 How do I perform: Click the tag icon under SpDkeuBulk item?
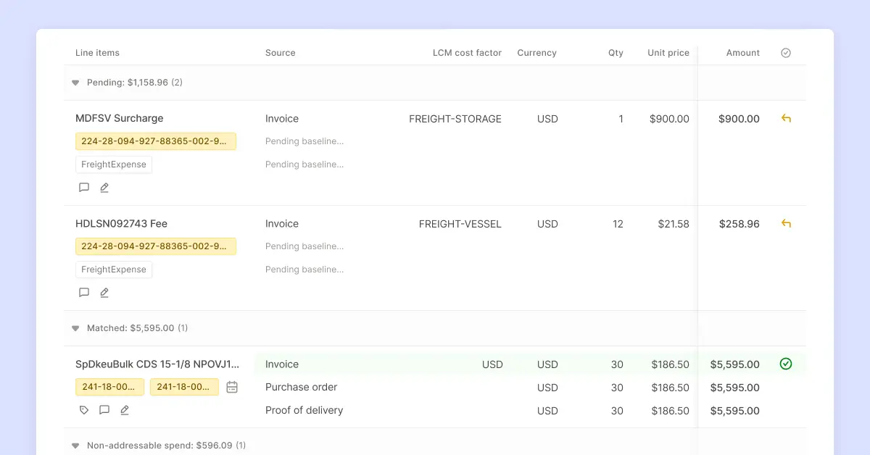(84, 410)
